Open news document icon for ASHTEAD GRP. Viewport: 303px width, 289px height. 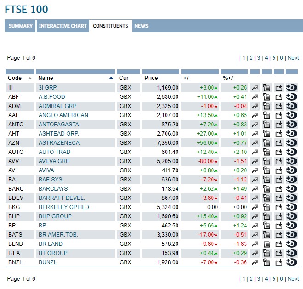tap(267, 134)
